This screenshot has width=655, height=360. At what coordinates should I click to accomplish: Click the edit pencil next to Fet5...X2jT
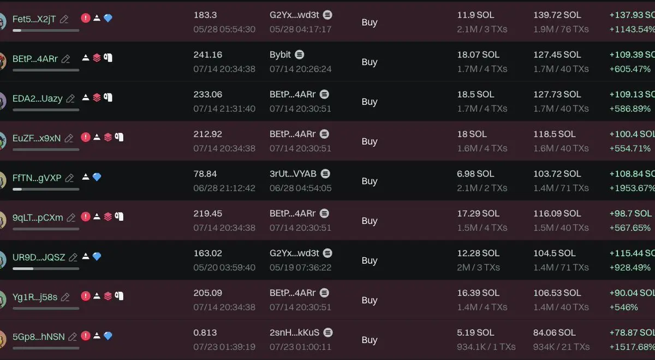(64, 19)
